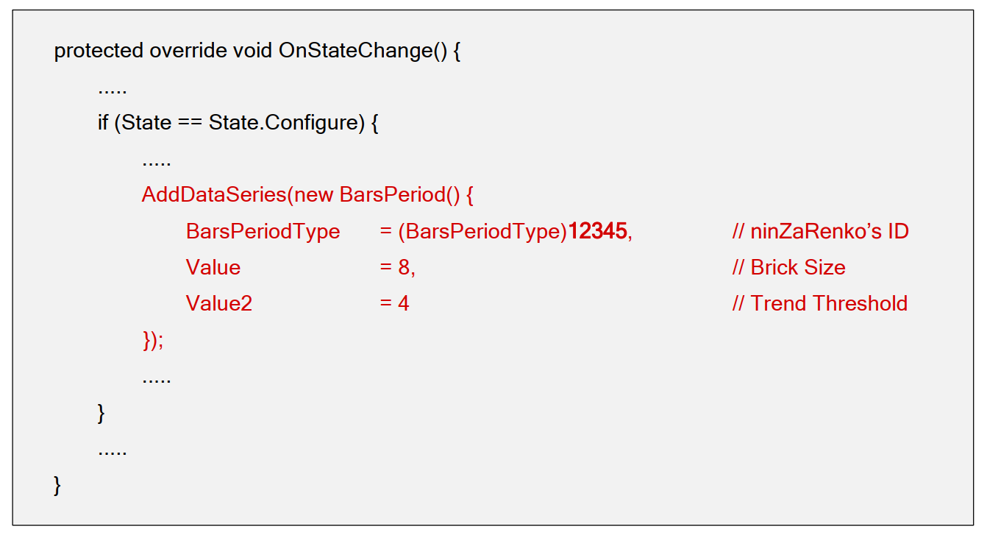Click the BarsPeriodType property name
This screenshot has height=538, width=987.
pyautogui.click(x=263, y=232)
